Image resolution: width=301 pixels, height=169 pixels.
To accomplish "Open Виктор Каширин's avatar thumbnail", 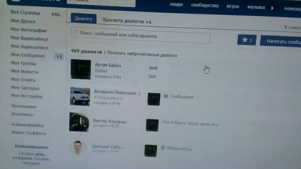I will tap(79, 122).
